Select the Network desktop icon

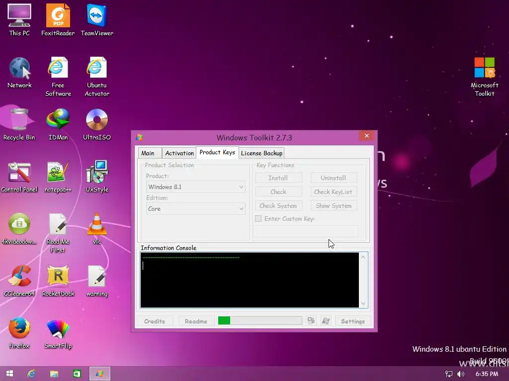pos(19,72)
